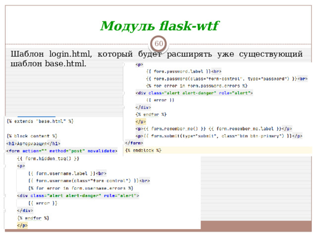Select the line {% extends "base.html" %}
This screenshot has width=317, height=237.
[x=40, y=121]
